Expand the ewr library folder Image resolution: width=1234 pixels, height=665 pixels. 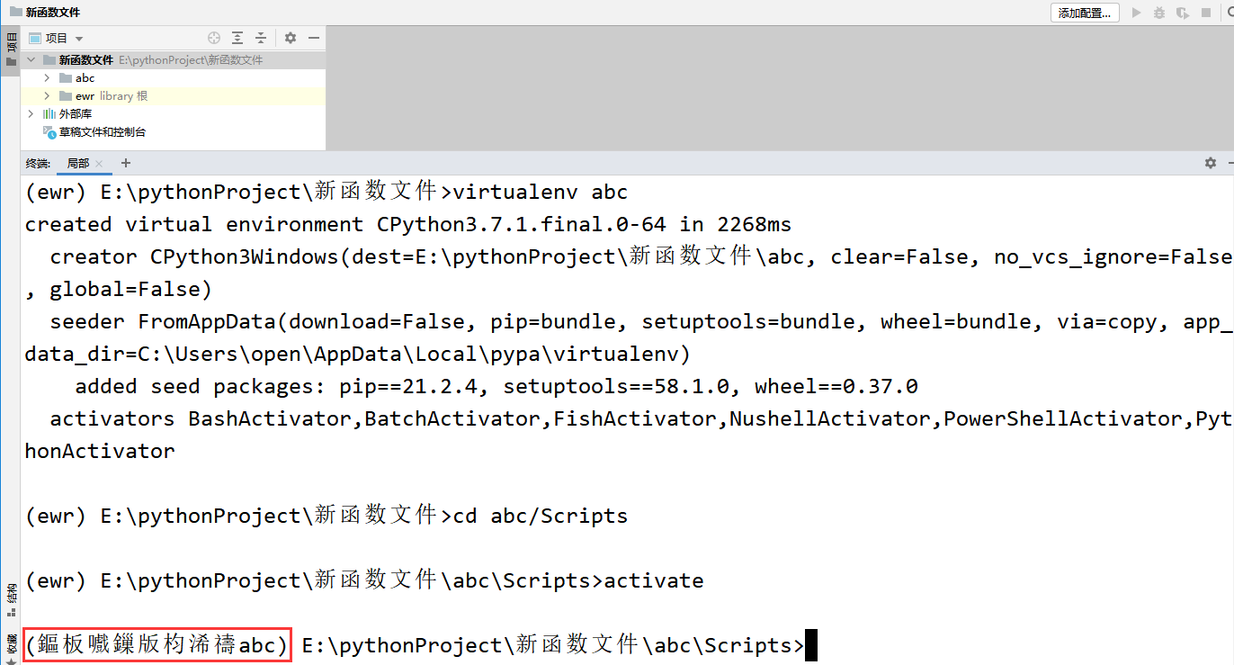click(47, 96)
